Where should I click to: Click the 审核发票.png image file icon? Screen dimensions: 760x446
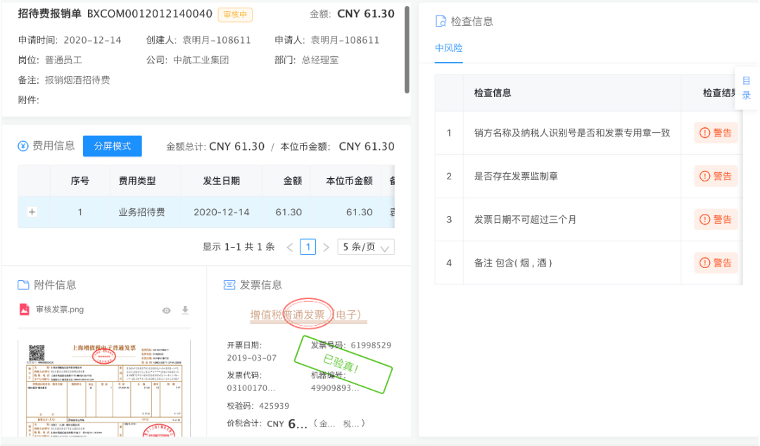(24, 310)
